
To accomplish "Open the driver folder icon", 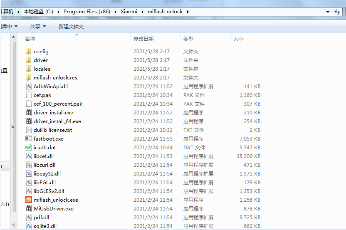I will coord(28,60).
